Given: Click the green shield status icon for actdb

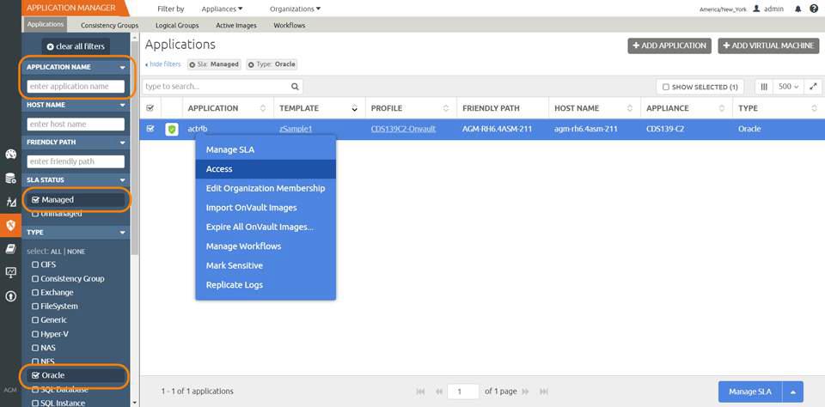Looking at the screenshot, I should click(x=171, y=129).
